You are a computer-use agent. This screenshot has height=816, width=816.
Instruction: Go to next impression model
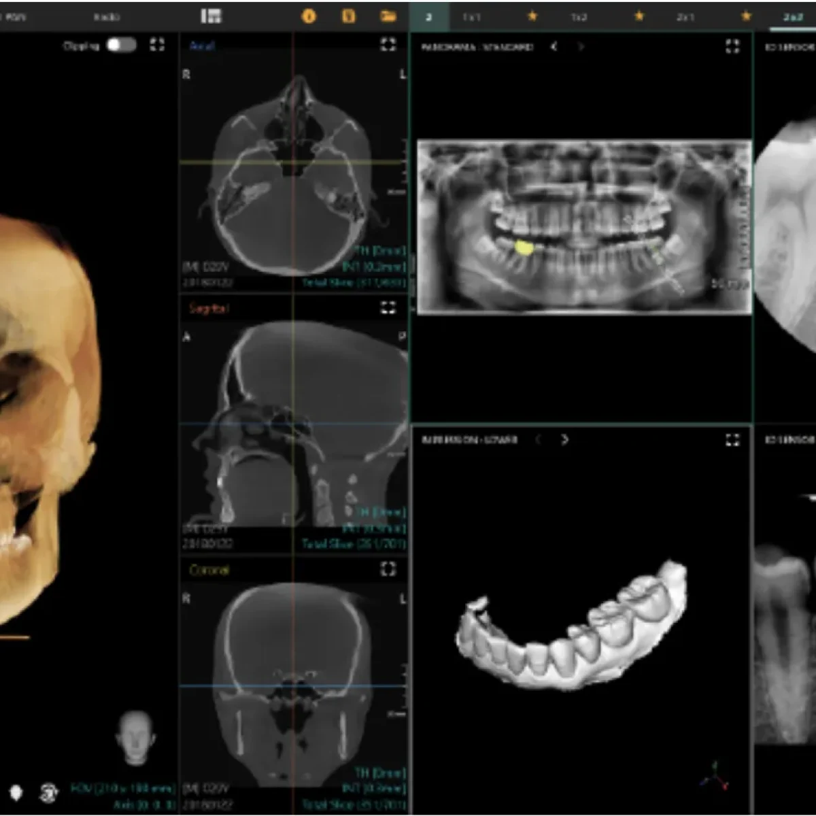[x=564, y=440]
